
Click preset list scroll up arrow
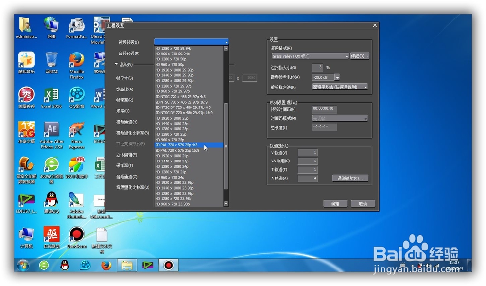coord(226,48)
